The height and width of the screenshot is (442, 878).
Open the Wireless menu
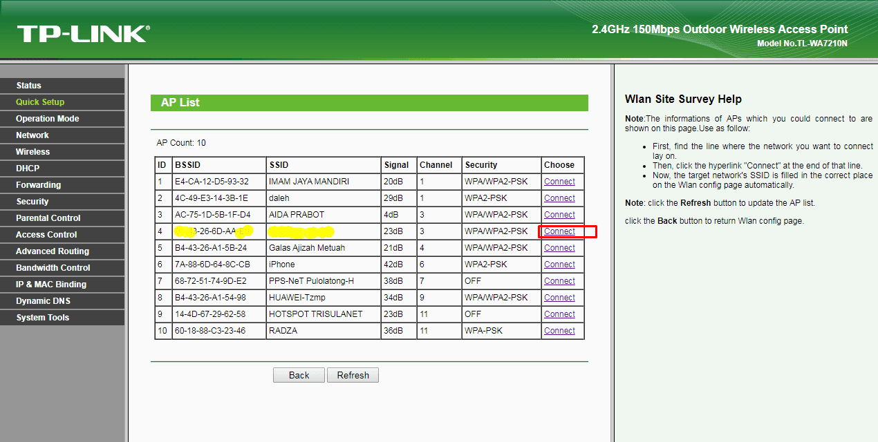click(62, 152)
